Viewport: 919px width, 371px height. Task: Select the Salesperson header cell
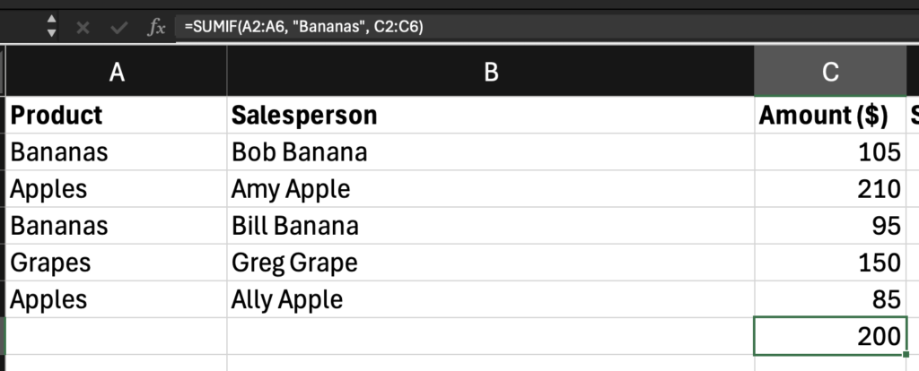(x=491, y=115)
